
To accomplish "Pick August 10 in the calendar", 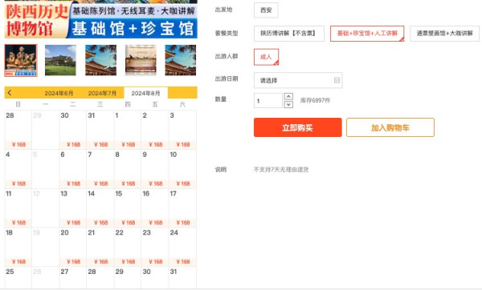I will (182, 169).
